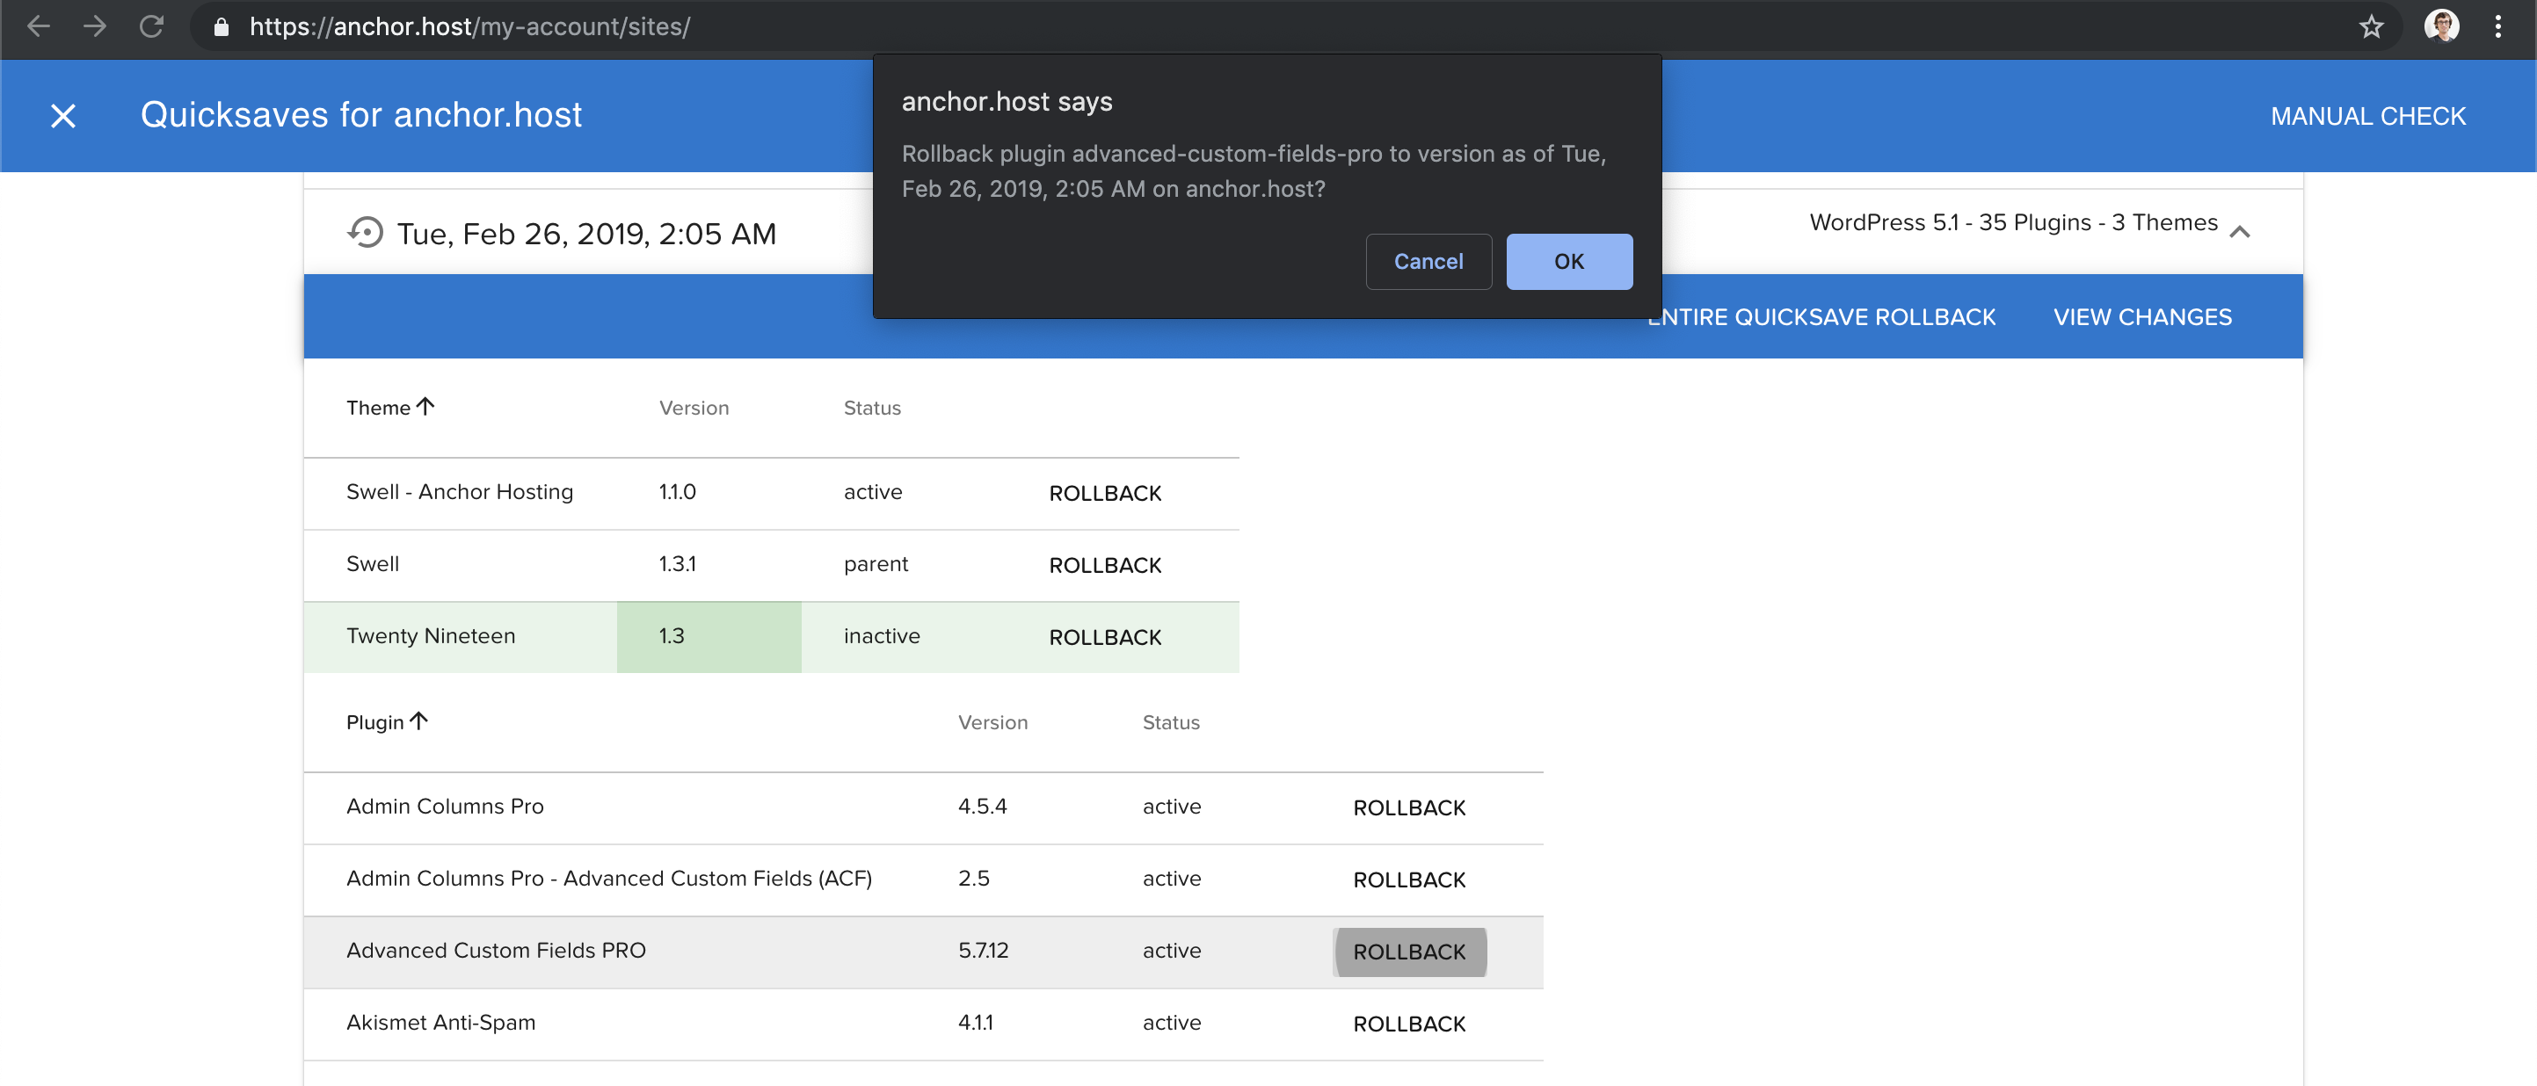Confirm rollback with OK button
The image size is (2537, 1086).
[1569, 262]
